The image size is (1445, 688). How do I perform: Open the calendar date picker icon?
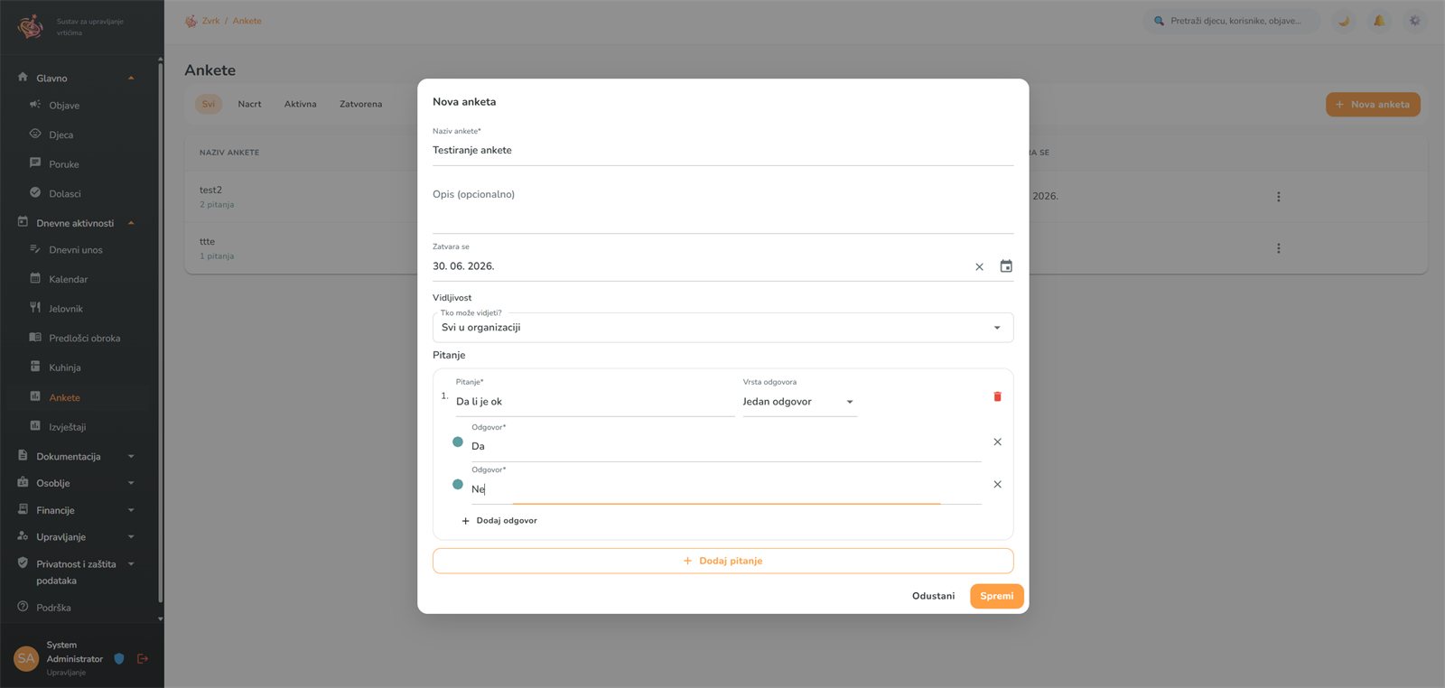[x=1006, y=266]
